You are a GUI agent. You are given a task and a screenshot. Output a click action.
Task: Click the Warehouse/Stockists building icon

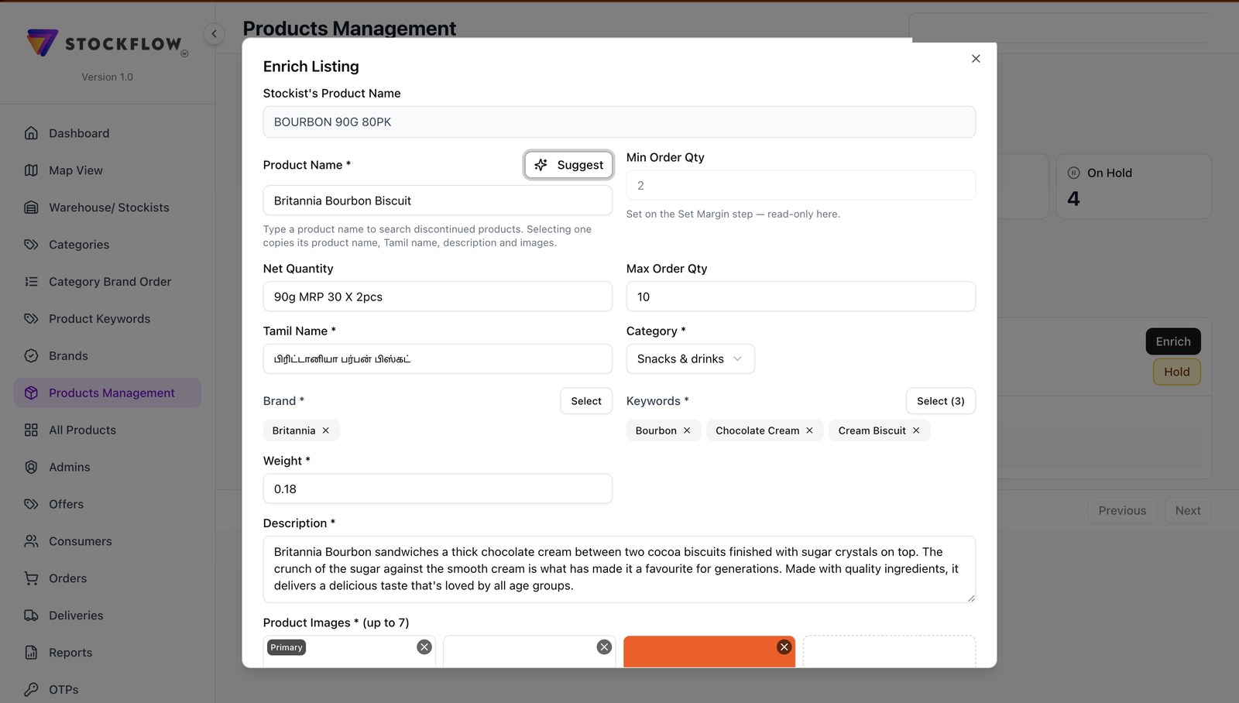tap(31, 207)
